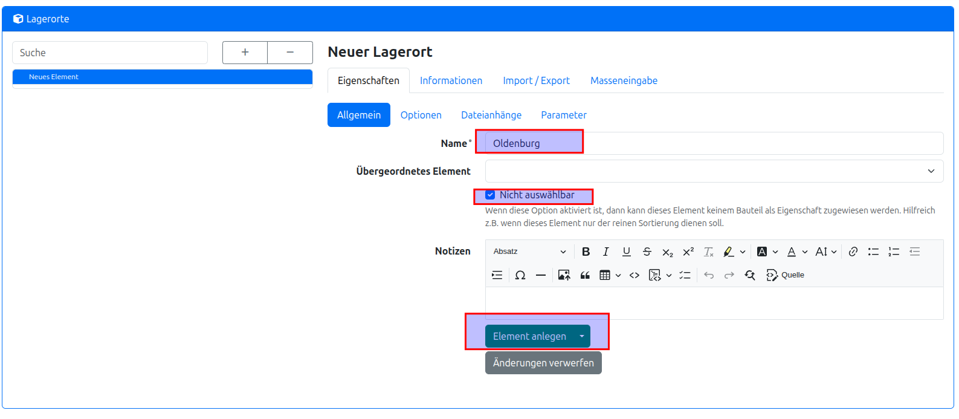Screen dimensions: 959x419
Task: Apply italic formatting in the notes editor
Action: tap(605, 252)
